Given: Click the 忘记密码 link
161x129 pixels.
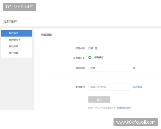Looking at the screenshot, I should pos(137,87).
